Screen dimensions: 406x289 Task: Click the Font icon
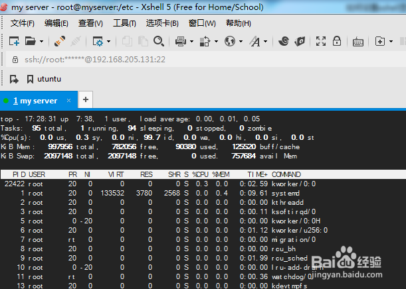[x=254, y=41]
